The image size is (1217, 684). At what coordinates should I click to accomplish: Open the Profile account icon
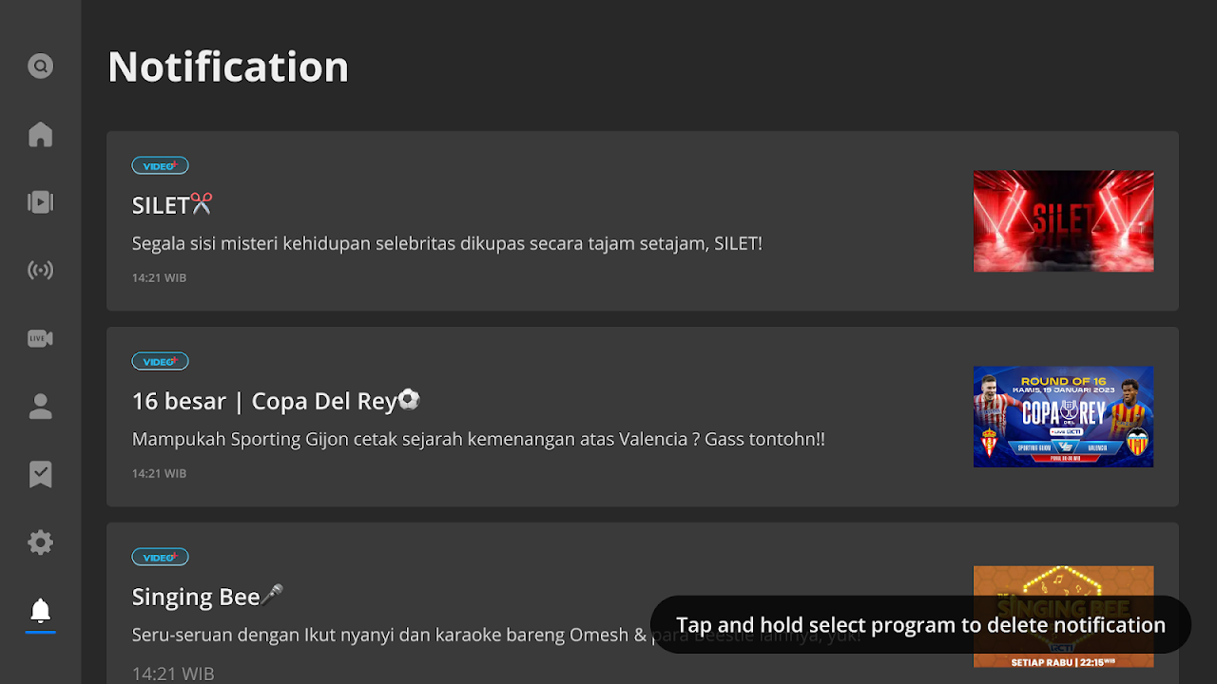tap(40, 406)
